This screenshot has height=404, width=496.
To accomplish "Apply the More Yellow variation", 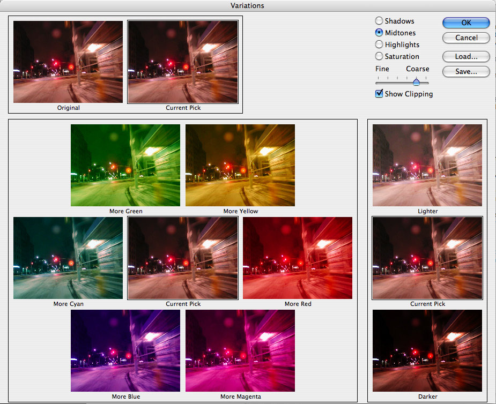I will (240, 165).
